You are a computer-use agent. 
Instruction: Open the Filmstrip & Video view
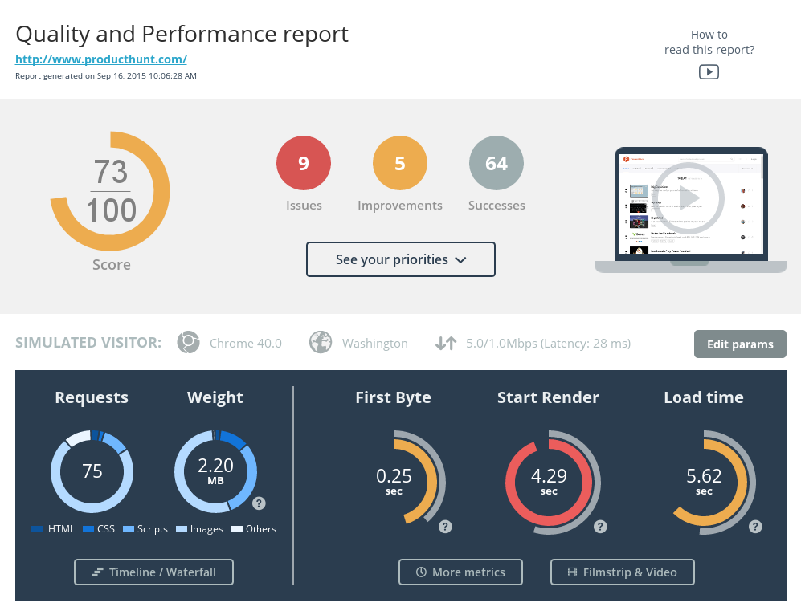tap(622, 572)
